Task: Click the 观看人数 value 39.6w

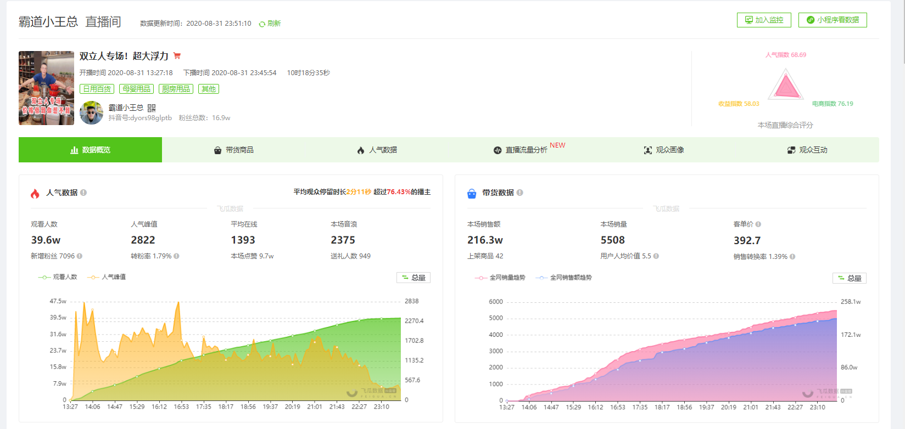Action: (x=46, y=240)
